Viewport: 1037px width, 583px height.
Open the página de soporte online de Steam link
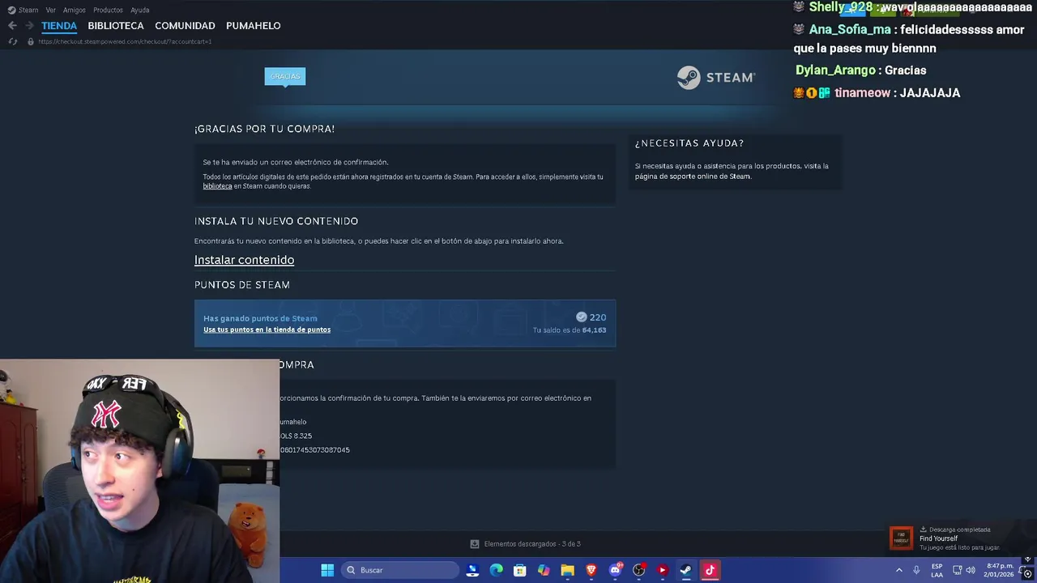693,177
